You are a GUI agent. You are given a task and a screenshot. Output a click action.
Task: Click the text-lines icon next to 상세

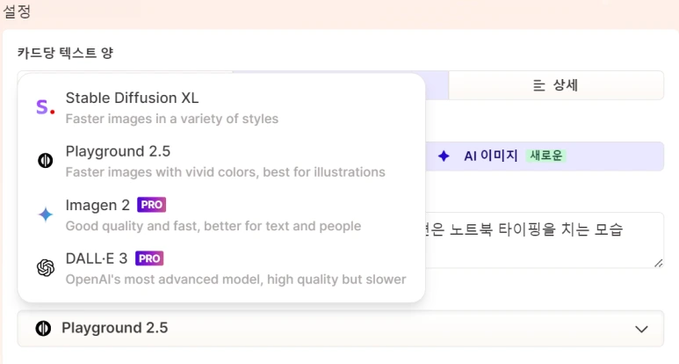point(538,85)
